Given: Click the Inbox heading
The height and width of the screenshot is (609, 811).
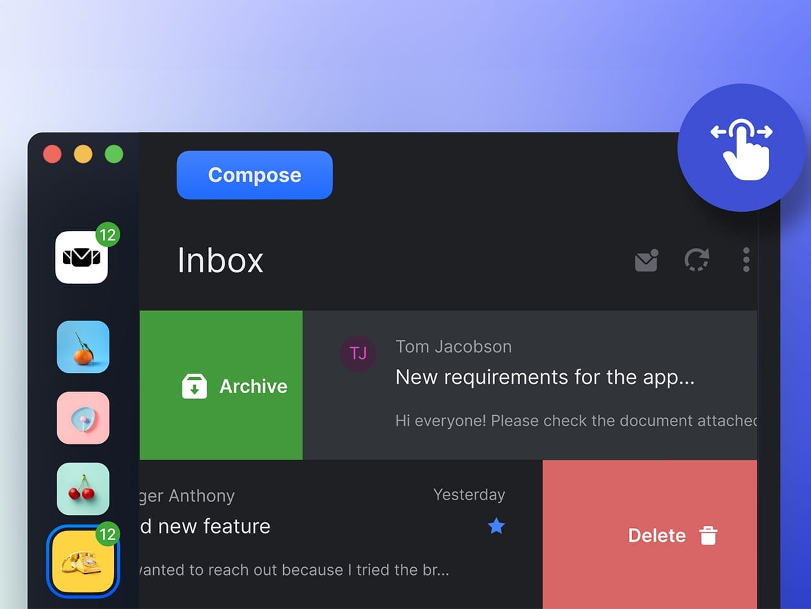Looking at the screenshot, I should tap(220, 261).
